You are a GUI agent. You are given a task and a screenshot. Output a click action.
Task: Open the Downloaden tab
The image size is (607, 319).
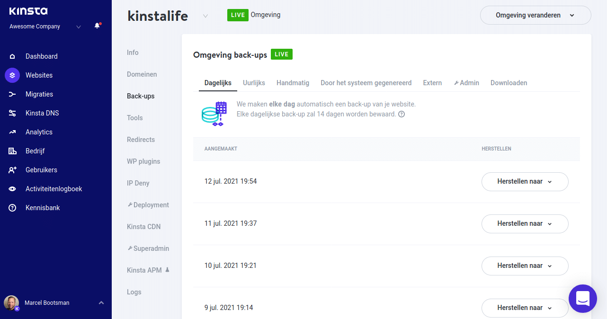click(509, 83)
